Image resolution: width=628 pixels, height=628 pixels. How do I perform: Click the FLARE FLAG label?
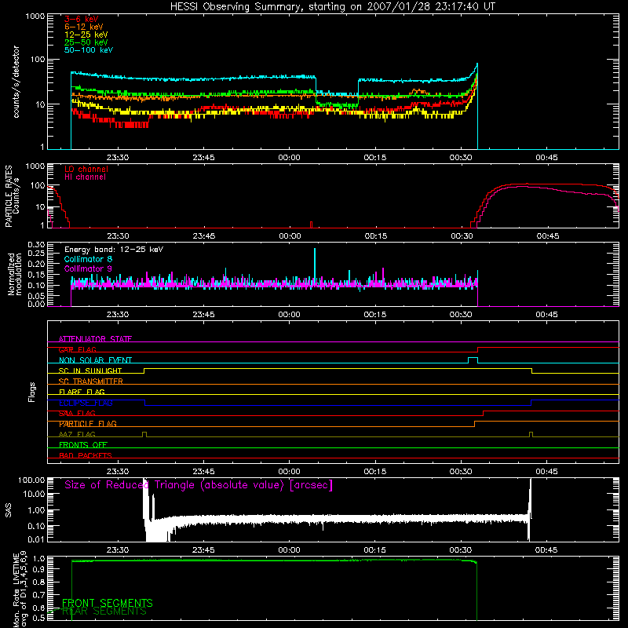pyautogui.click(x=82, y=392)
